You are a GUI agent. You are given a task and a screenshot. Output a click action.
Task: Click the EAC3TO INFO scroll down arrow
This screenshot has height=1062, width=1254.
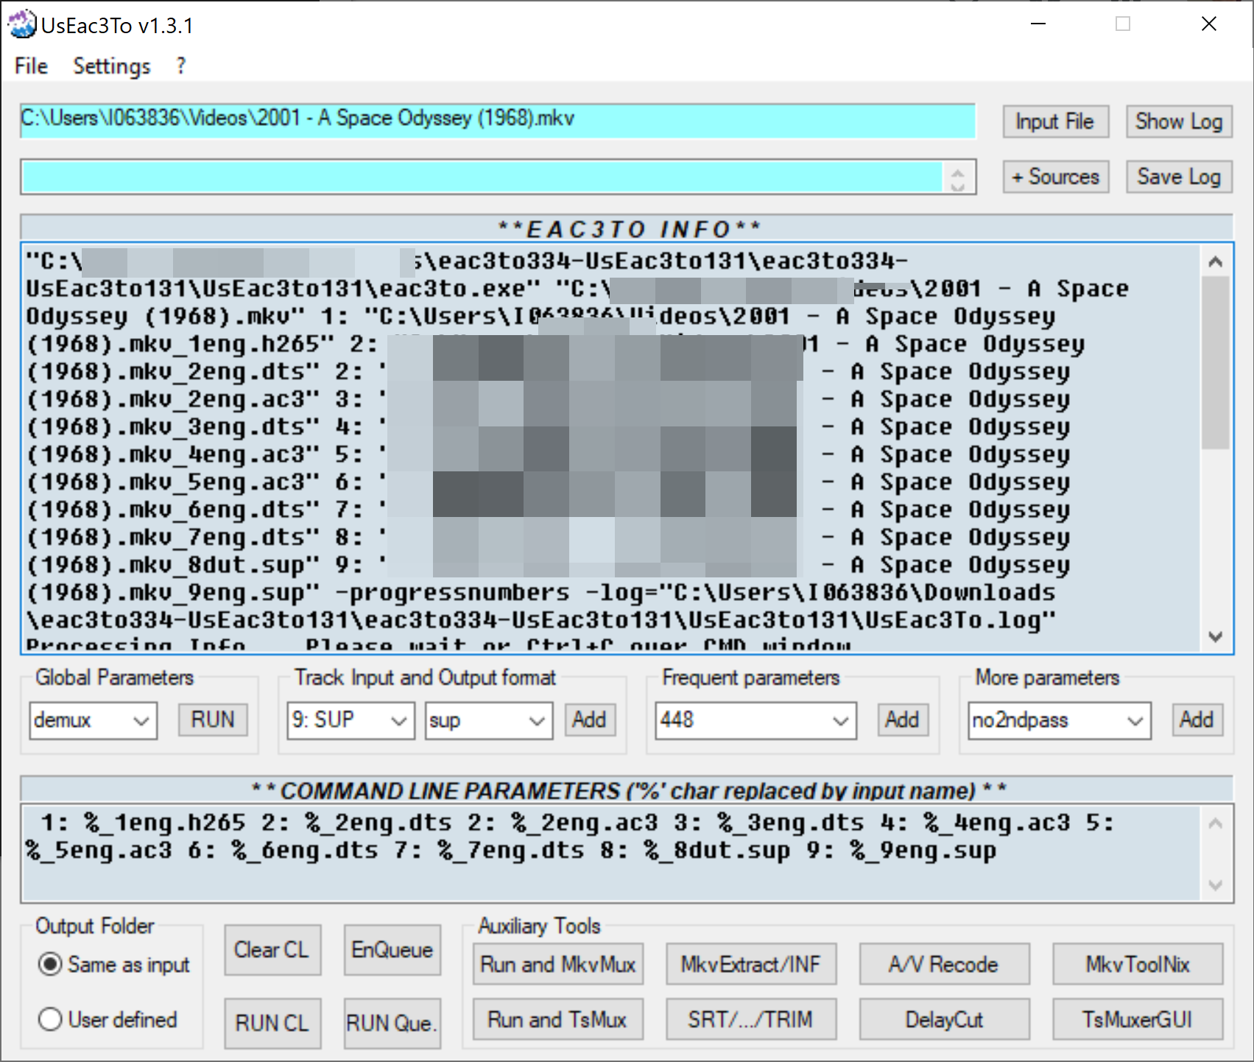[x=1216, y=636]
